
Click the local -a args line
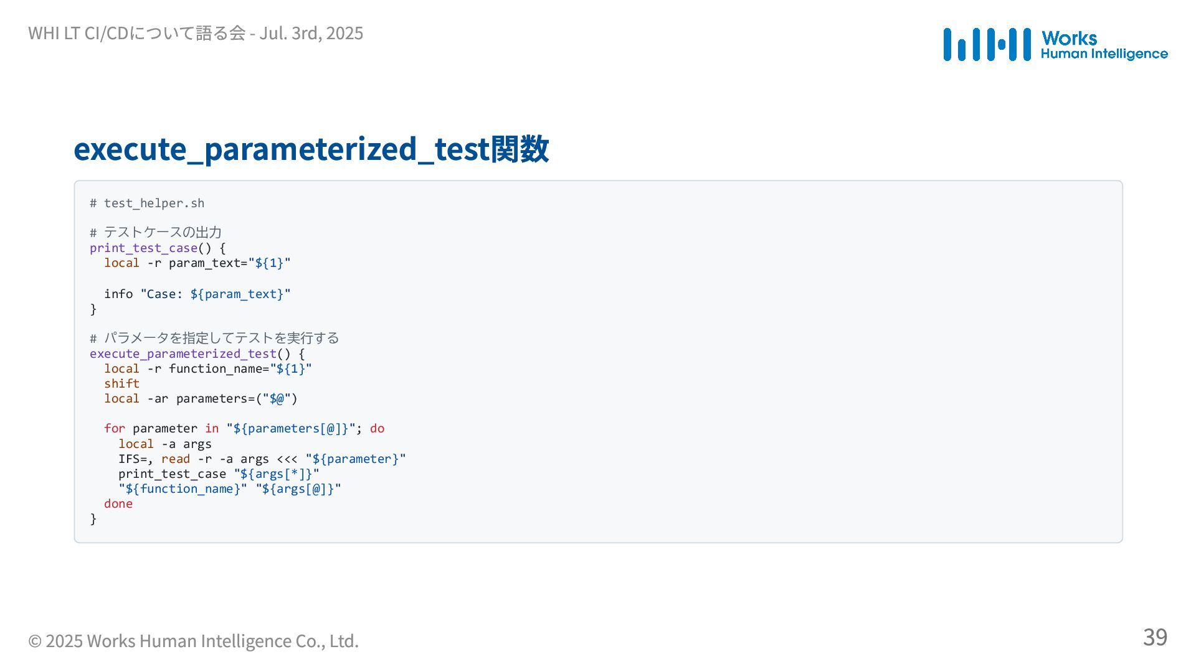(165, 444)
